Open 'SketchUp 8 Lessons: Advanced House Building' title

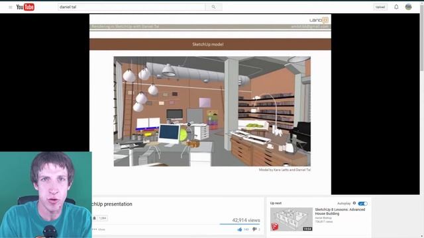coord(340,212)
